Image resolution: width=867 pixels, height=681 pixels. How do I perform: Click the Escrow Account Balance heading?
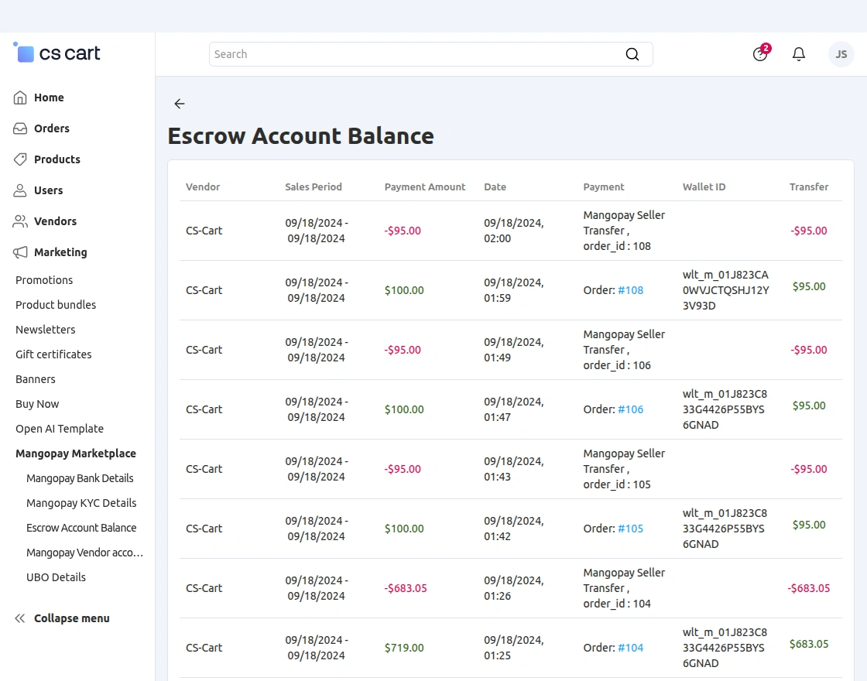[301, 136]
